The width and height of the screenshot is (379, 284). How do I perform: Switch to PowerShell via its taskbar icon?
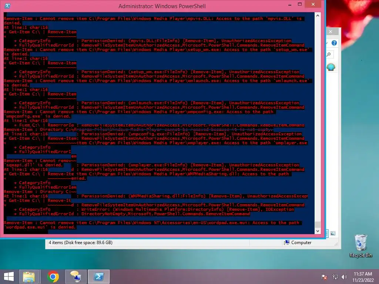click(98, 277)
